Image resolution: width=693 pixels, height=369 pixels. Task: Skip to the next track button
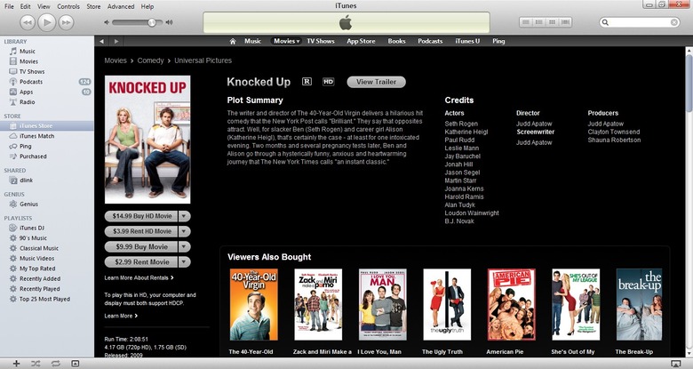[x=67, y=22]
